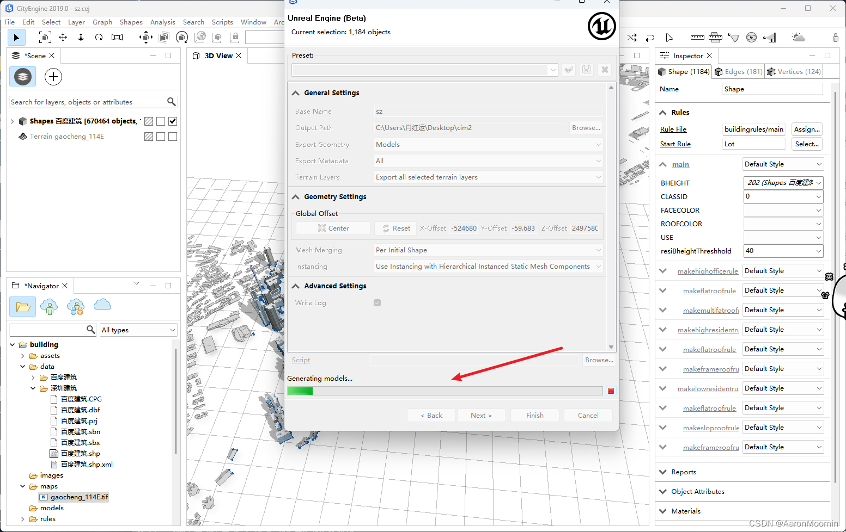Stop the export with red stop button
846x532 pixels.
pyautogui.click(x=611, y=391)
